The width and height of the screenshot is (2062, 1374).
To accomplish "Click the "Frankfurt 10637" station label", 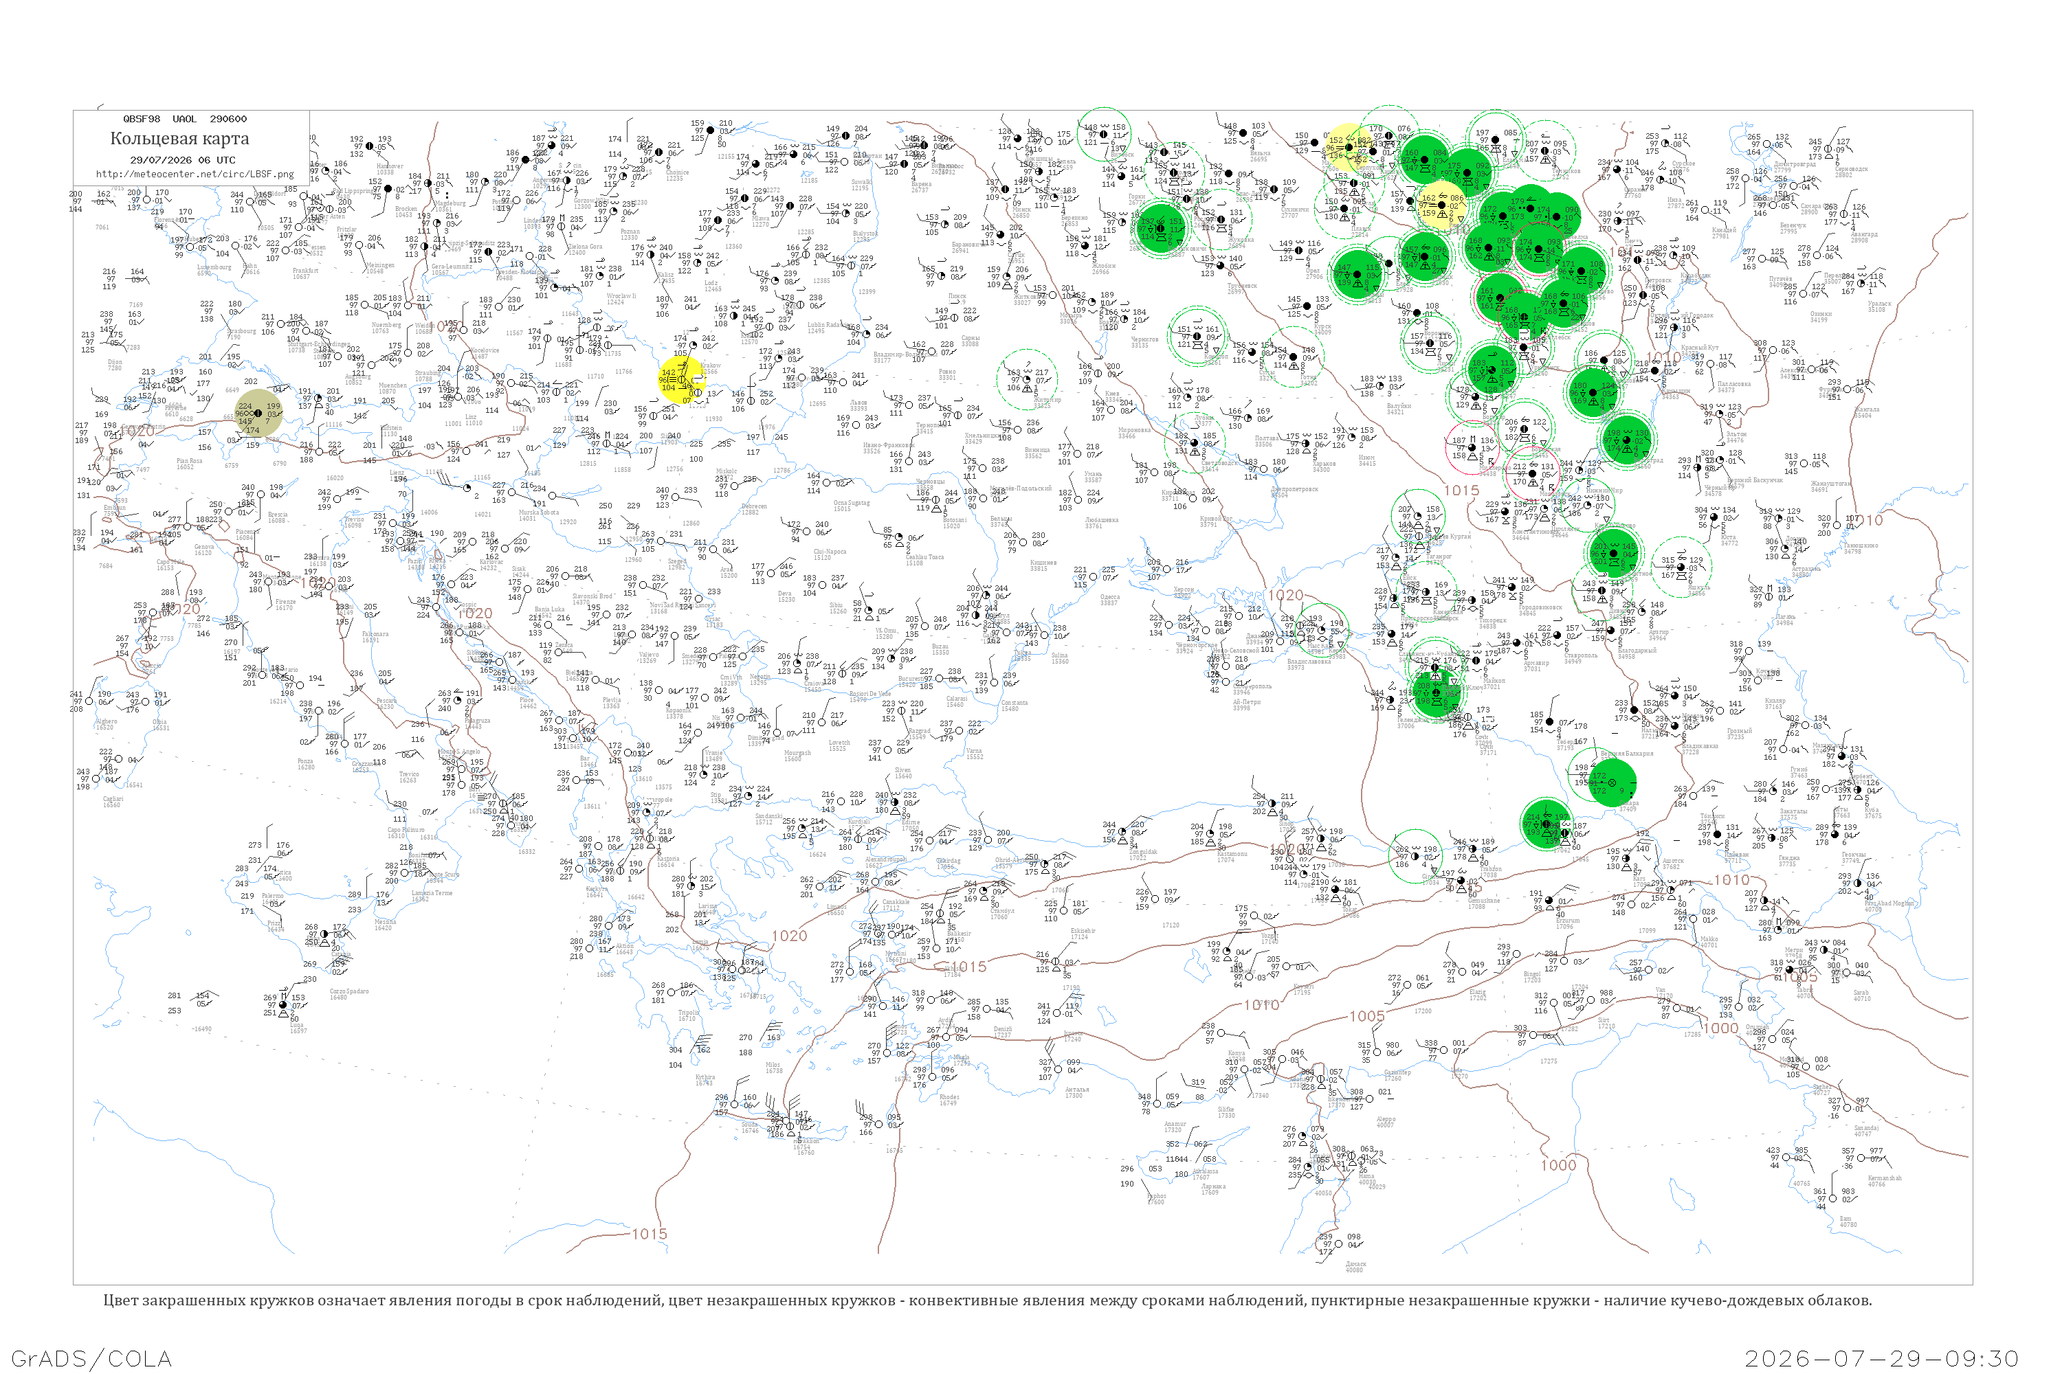I will click(304, 273).
